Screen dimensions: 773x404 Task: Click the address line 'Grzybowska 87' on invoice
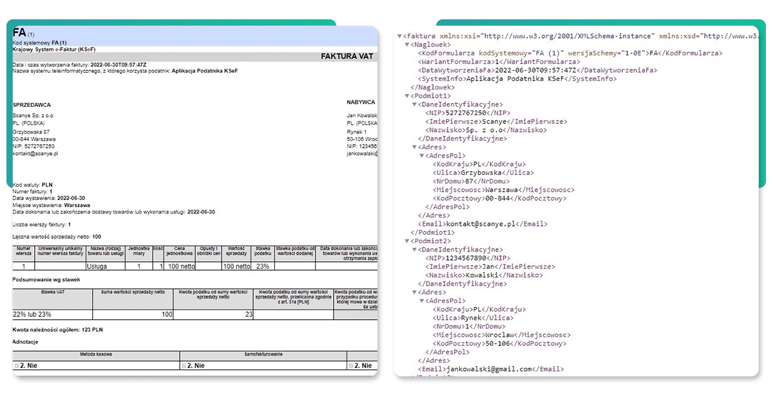tap(31, 131)
